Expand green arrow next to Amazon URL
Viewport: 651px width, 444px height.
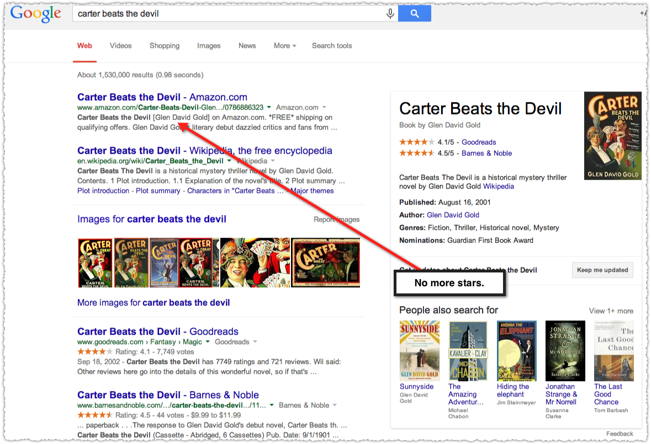point(269,108)
